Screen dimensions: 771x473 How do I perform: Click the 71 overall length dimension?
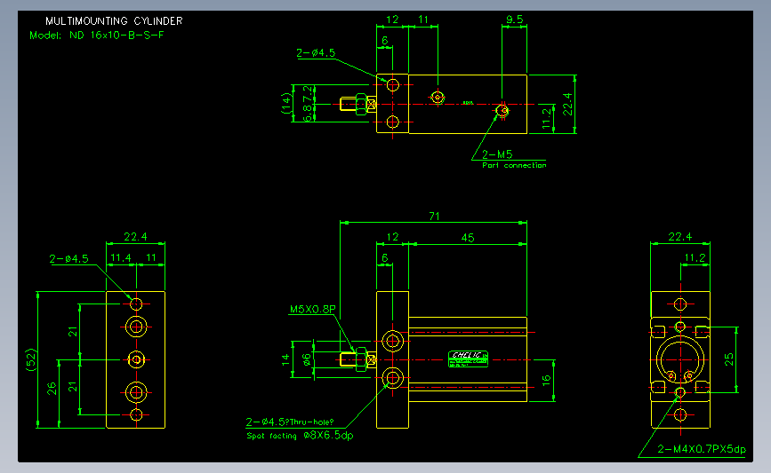click(x=434, y=216)
